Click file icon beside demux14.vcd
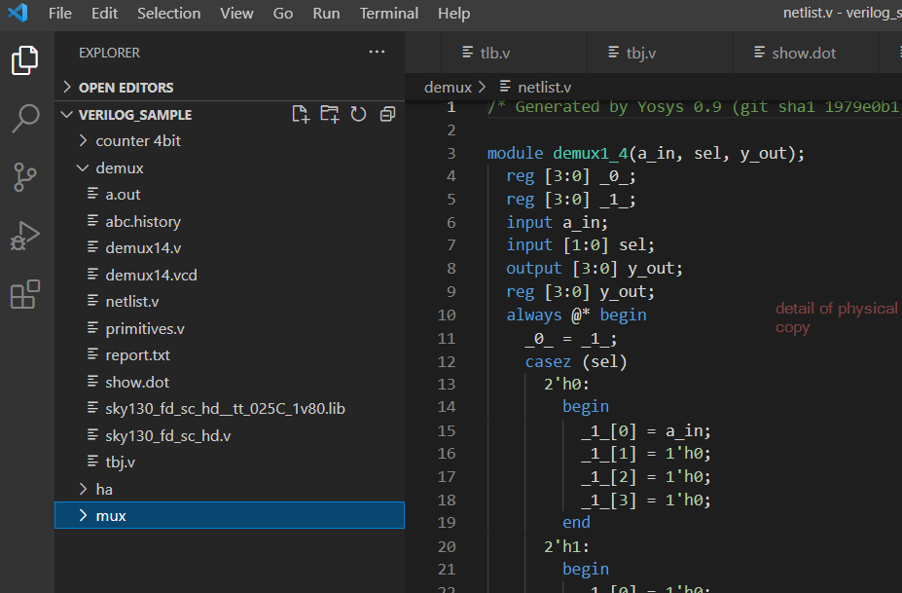 [92, 274]
